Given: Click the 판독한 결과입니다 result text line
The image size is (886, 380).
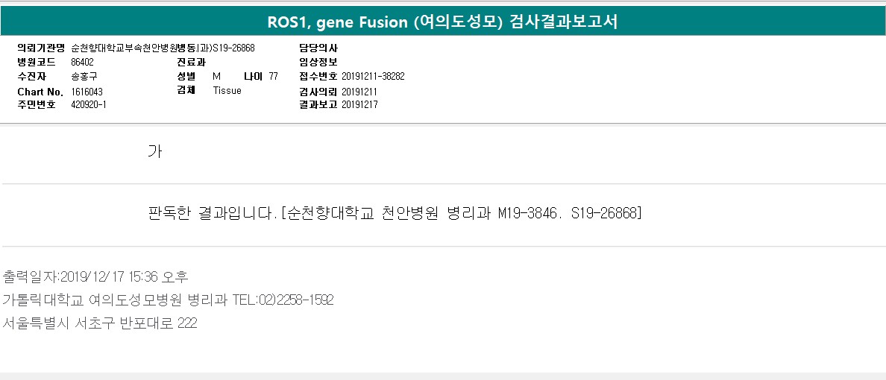Looking at the screenshot, I should pos(395,214).
